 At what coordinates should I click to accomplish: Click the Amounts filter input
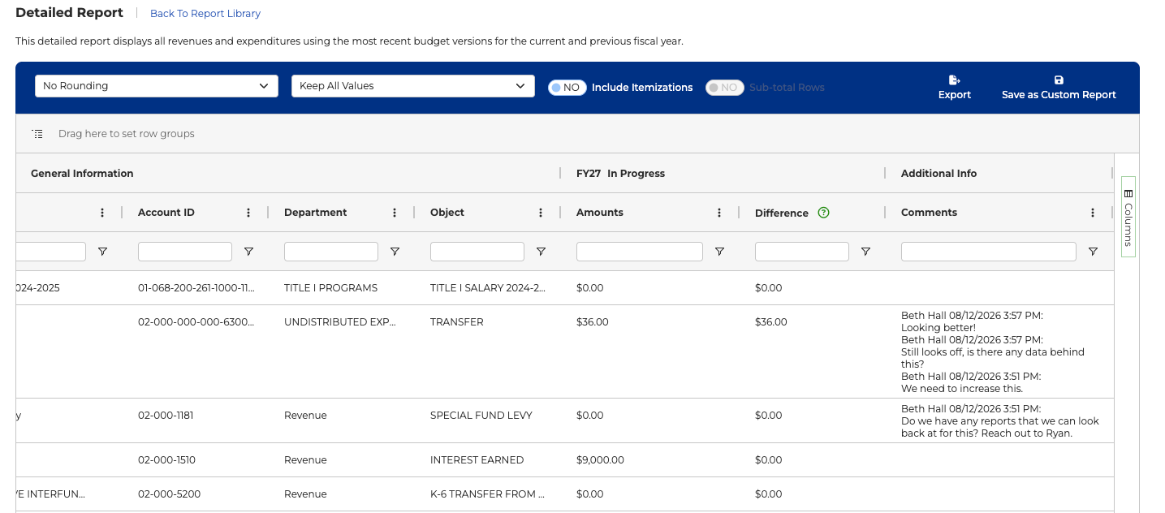point(640,252)
